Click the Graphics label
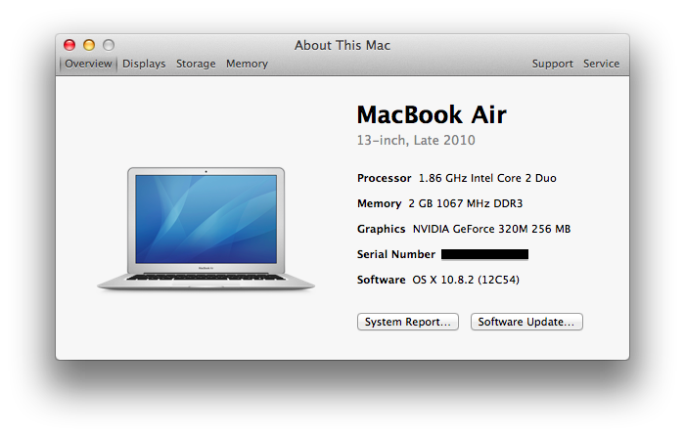 click(x=381, y=229)
